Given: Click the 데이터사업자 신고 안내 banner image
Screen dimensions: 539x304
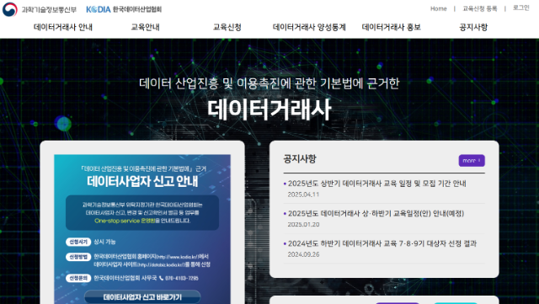Looking at the screenshot, I should (142, 229).
